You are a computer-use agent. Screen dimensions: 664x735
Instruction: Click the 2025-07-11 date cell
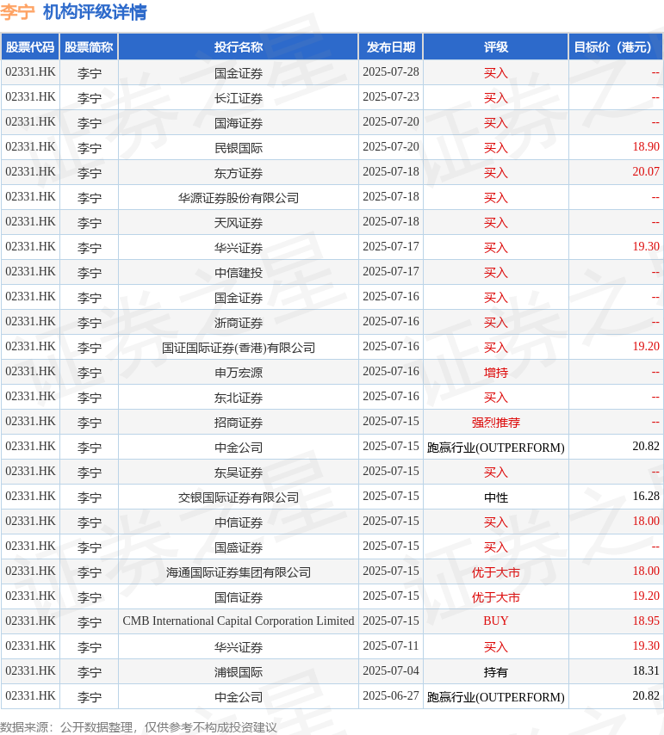click(391, 646)
